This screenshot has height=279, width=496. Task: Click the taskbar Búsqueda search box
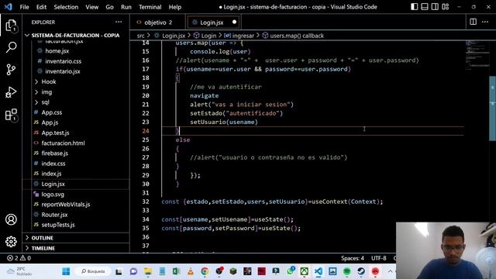pos(93,271)
